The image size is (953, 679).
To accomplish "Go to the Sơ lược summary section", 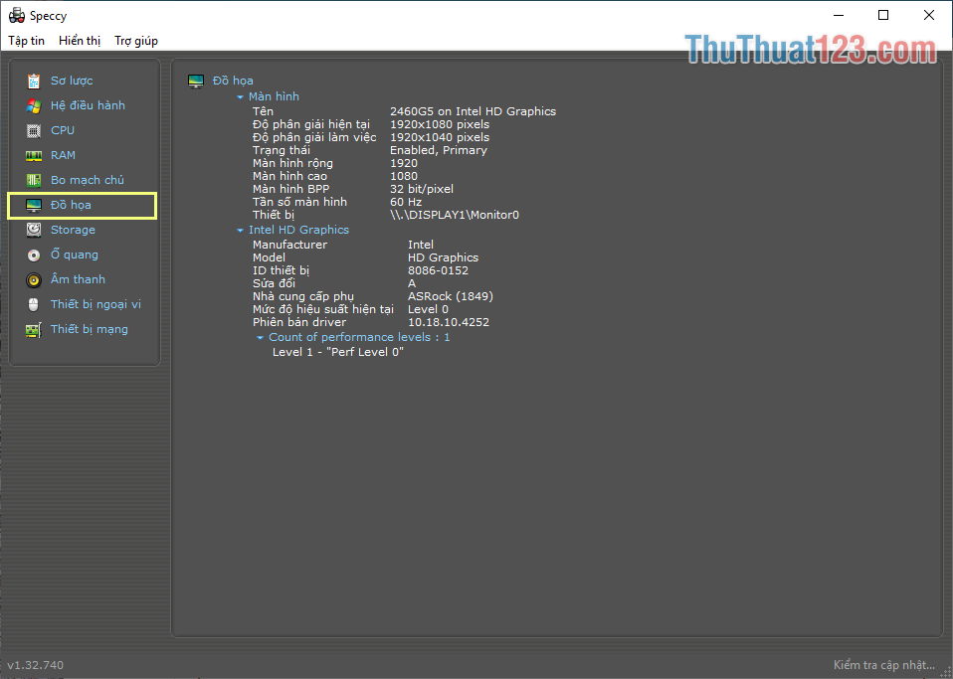I will click(x=72, y=81).
